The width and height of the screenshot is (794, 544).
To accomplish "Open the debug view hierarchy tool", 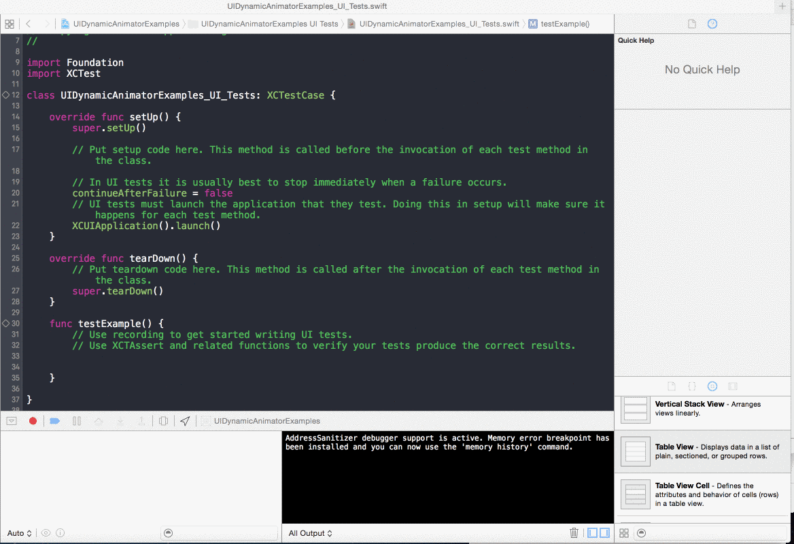I will point(163,421).
